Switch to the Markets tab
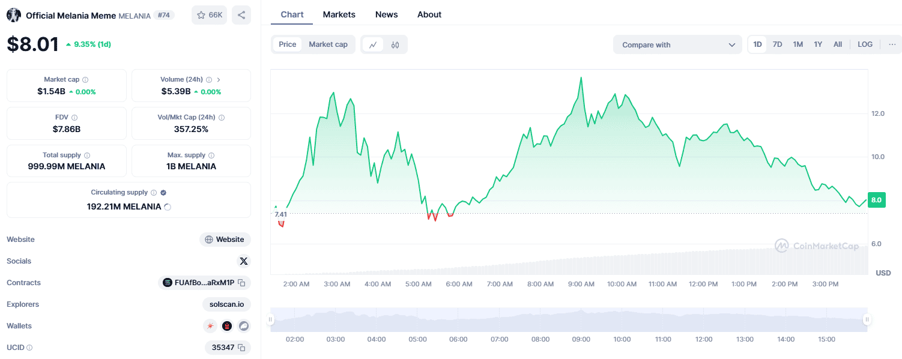The height and width of the screenshot is (359, 902). point(339,14)
